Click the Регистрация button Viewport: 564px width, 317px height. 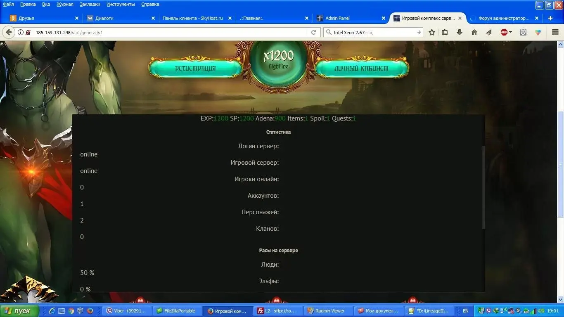195,68
